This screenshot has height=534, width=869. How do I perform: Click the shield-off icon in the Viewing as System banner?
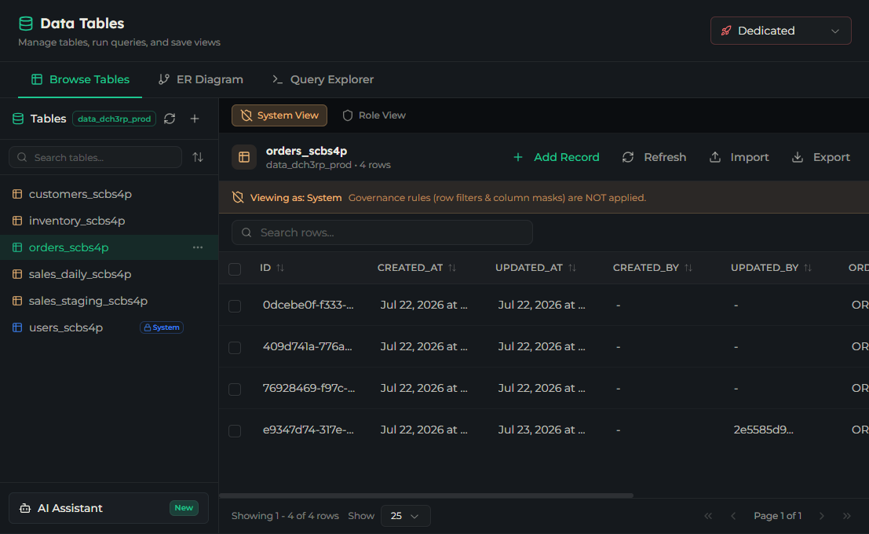tap(238, 197)
